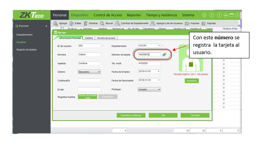Click Agregar Lote de Usuarios icon
265x151 pixels.
click(x=153, y=23)
